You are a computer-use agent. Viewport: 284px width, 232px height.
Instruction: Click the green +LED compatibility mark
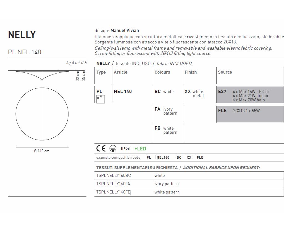point(140,149)
